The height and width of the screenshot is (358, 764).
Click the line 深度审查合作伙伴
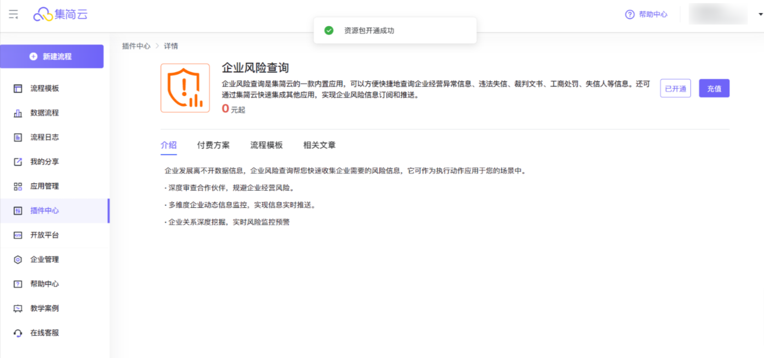pos(230,188)
